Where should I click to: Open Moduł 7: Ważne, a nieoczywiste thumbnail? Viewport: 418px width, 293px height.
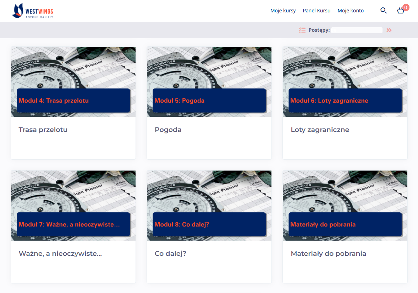[73, 206]
